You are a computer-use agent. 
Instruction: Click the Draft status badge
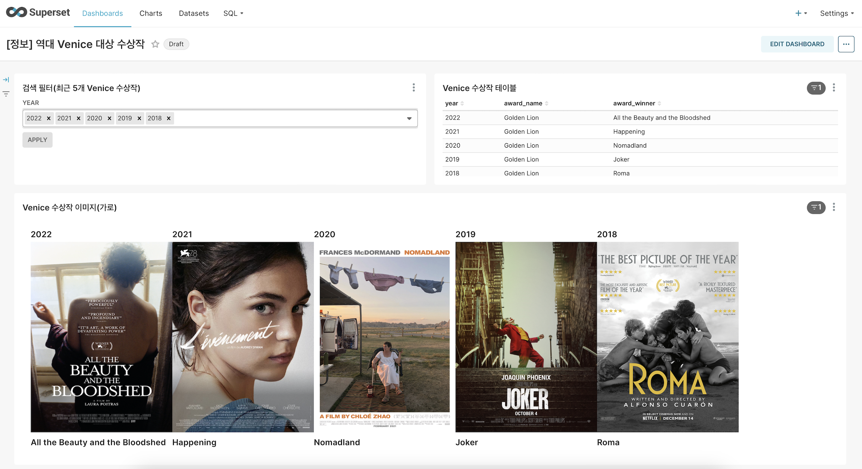tap(176, 44)
